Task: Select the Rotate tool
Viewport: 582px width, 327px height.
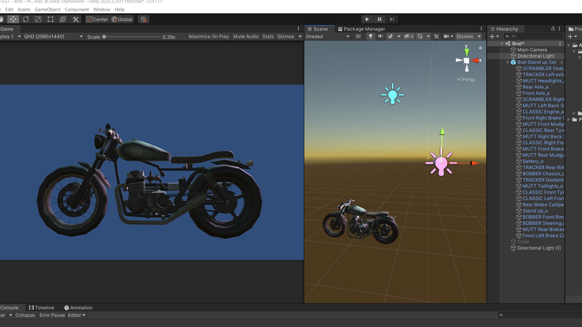Action: pos(26,19)
